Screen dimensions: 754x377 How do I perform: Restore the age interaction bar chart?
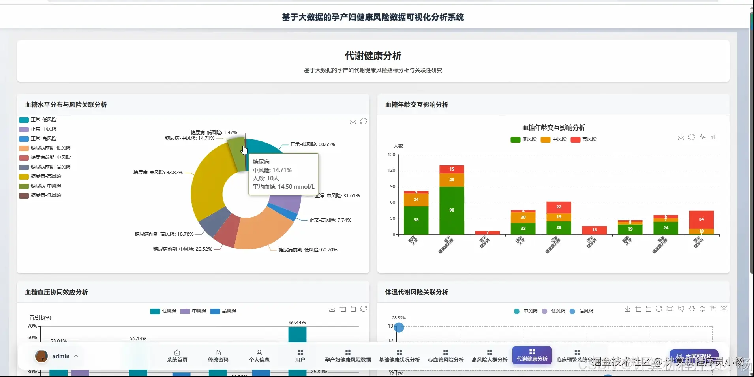[692, 137]
